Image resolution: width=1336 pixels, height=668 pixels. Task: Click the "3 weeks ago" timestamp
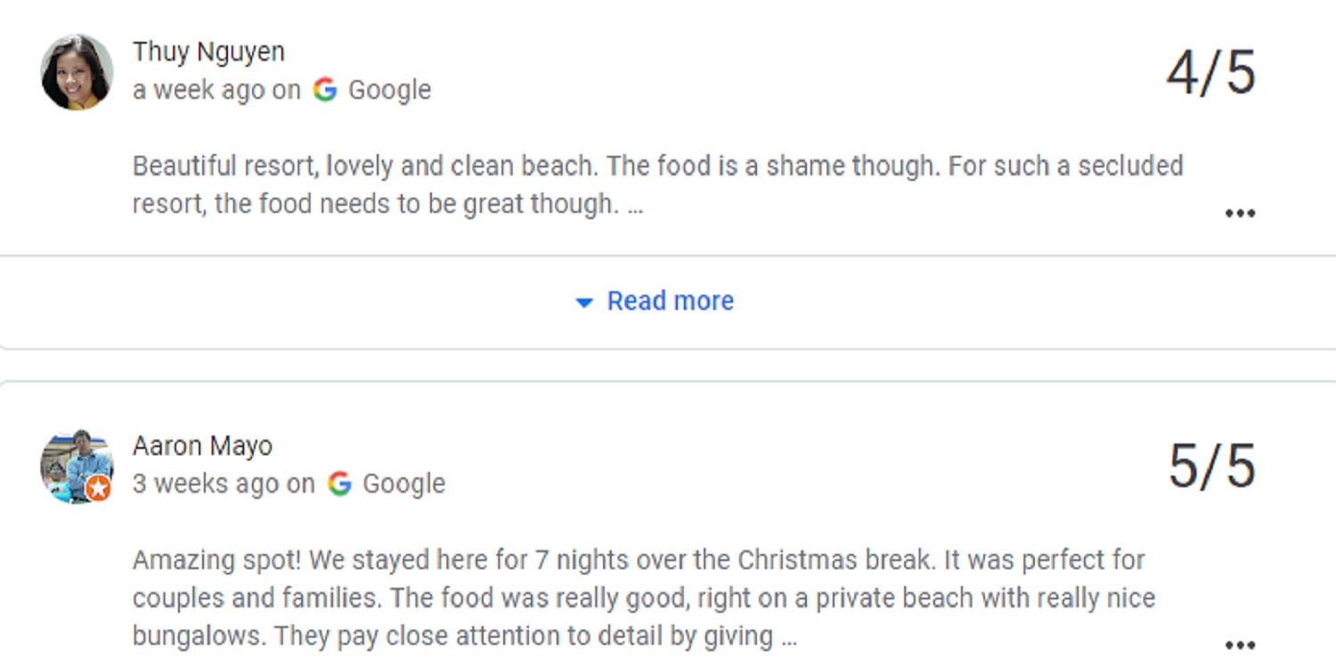[206, 484]
